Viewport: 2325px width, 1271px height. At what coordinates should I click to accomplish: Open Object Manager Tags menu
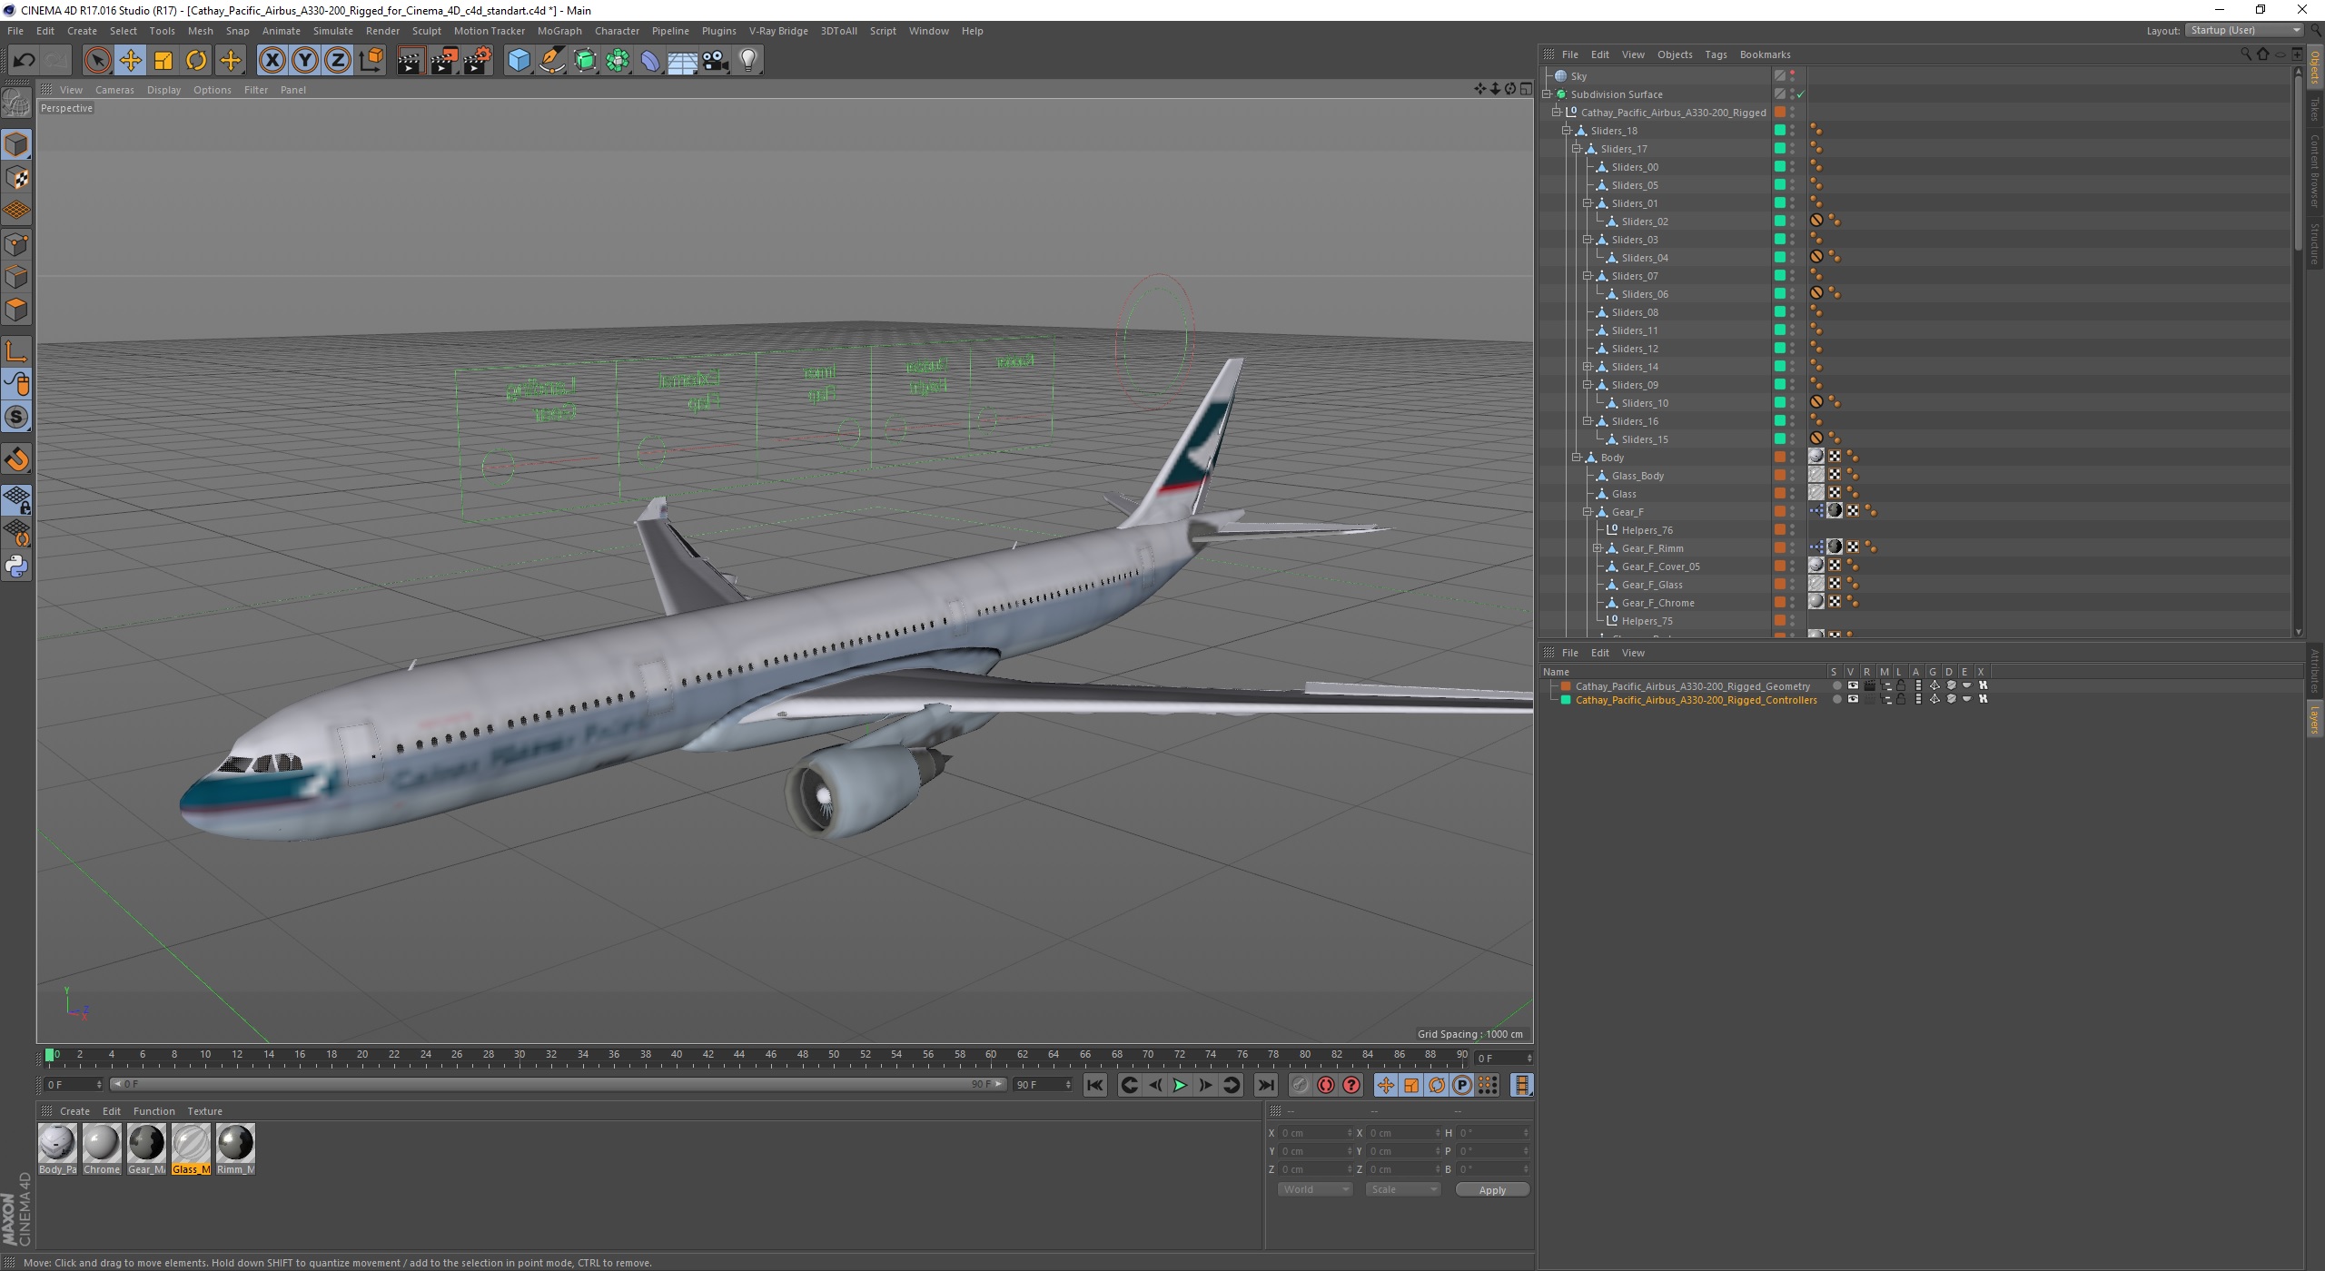point(1716,54)
